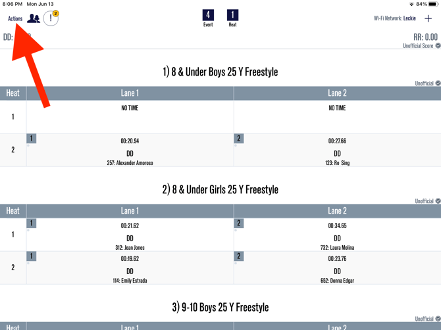This screenshot has width=441, height=330.
Task: Select Ro Sing's place badge
Action: coord(239,139)
